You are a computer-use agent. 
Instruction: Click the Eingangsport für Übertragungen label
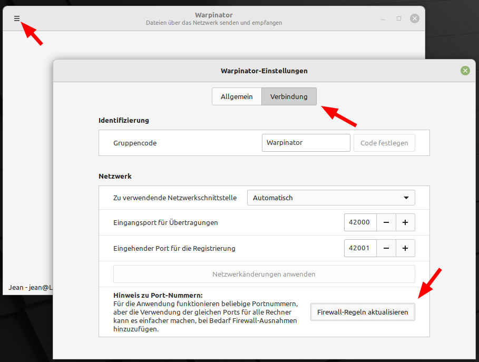(165, 222)
